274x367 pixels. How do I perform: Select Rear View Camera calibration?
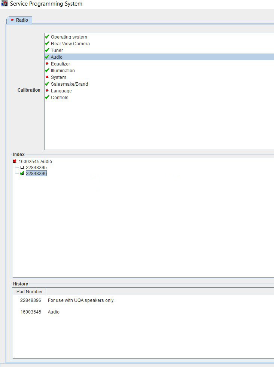159,44
